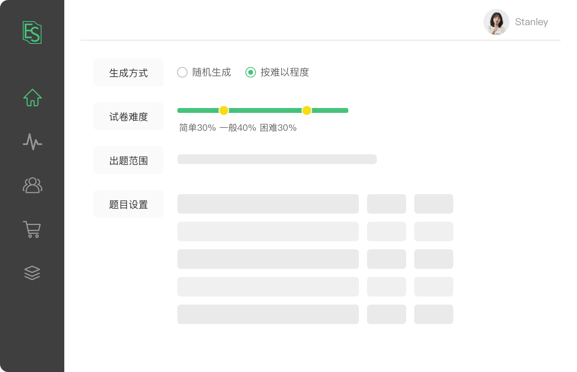
Task: Click the ES app logo
Action: click(32, 32)
